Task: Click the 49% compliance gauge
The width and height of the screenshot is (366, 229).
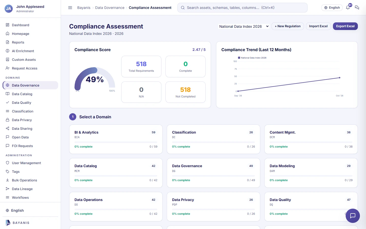Action: [x=95, y=79]
